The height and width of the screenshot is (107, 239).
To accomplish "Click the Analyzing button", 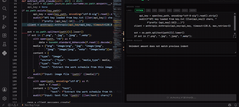I will click(x=181, y=98).
